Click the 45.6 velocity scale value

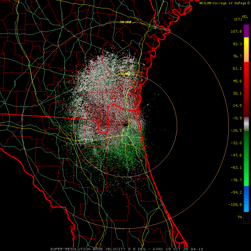[x=237, y=81]
